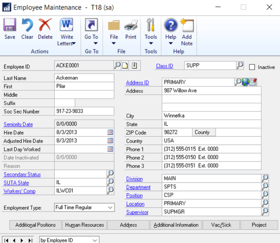Image resolution: width=280 pixels, height=243 pixels.
Task: Click the Save toolbar icon
Action: pyautogui.click(x=10, y=25)
